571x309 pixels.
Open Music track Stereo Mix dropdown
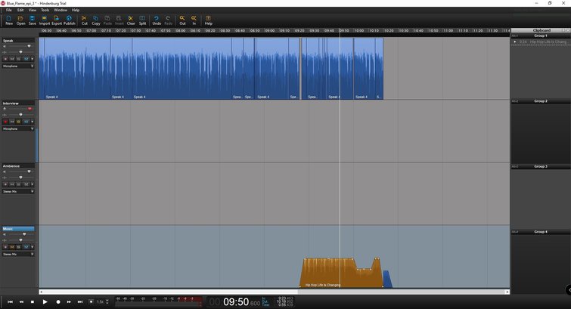pos(18,255)
